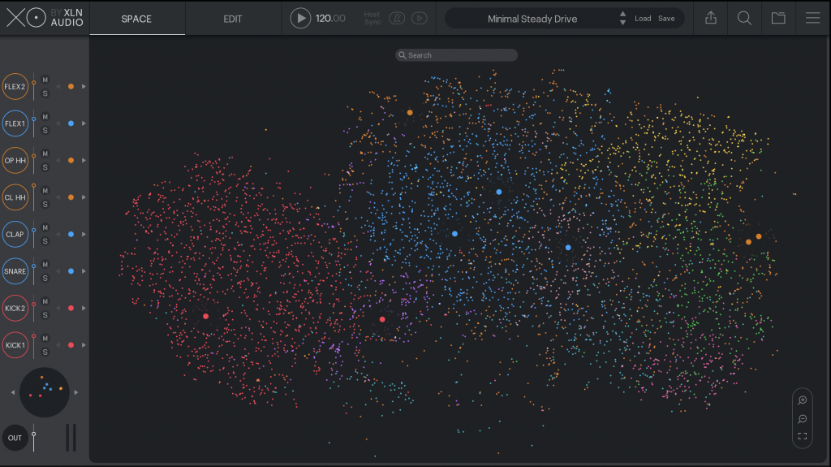
Task: Select the CLAP channel pad
Action: click(x=15, y=234)
